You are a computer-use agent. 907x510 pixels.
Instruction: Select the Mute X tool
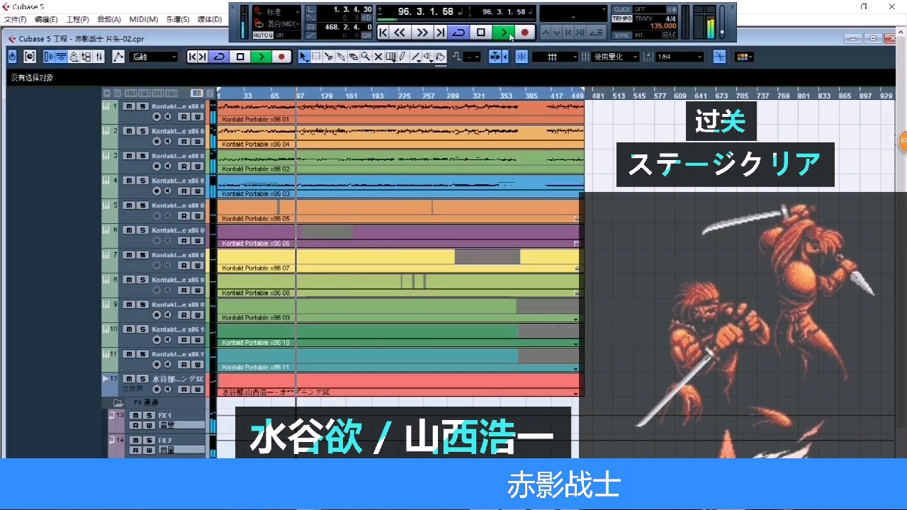378,57
